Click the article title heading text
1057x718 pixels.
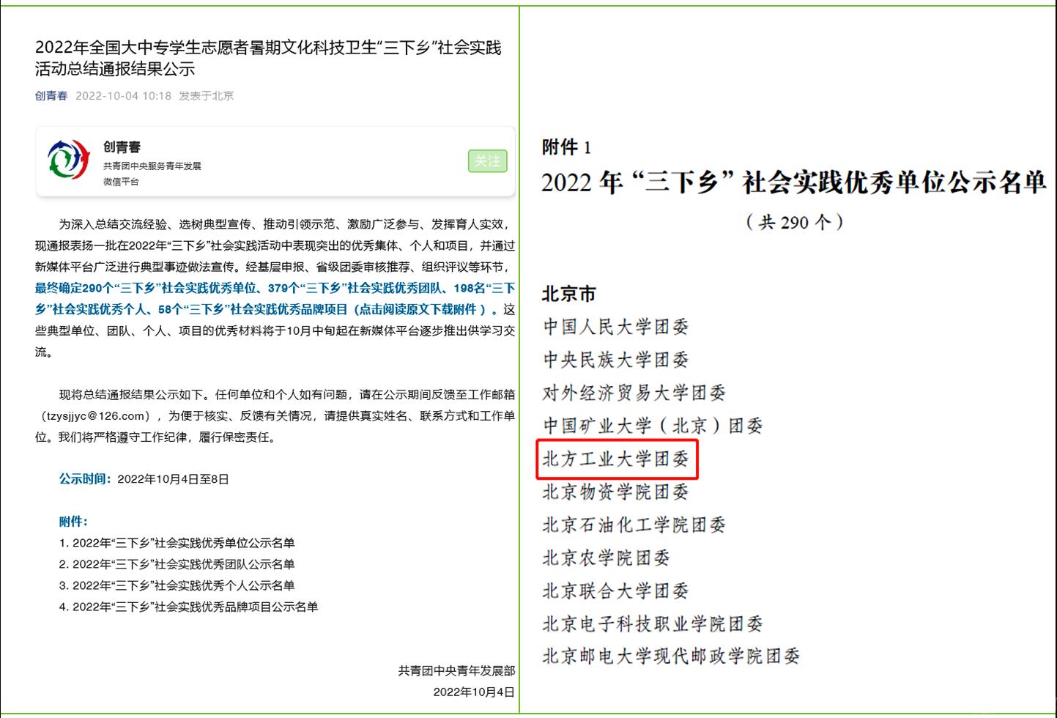pos(268,59)
